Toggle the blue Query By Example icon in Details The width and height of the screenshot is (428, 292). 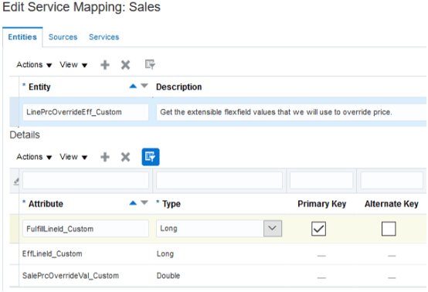pos(151,157)
